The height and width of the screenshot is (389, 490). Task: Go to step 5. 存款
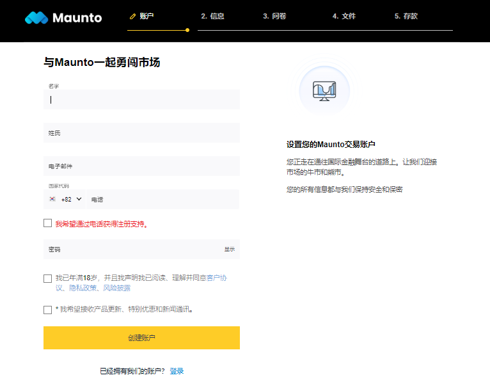[406, 16]
